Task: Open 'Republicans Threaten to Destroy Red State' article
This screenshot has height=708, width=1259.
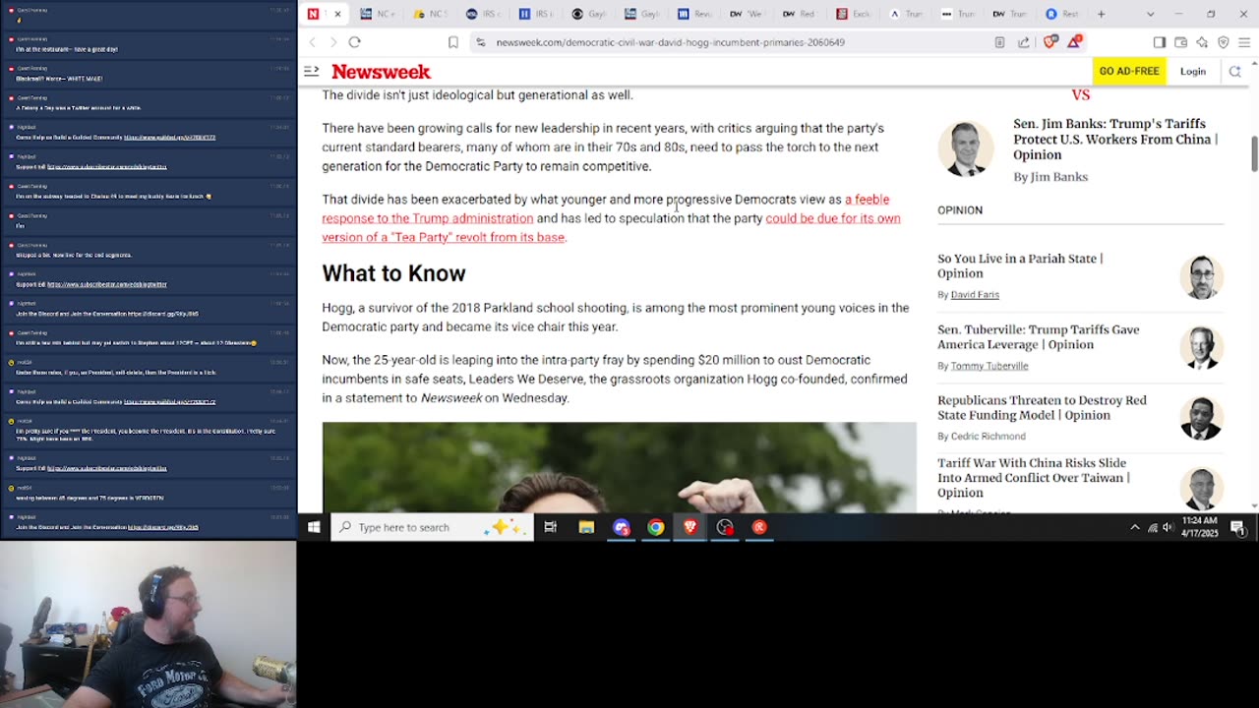Action: (1042, 408)
